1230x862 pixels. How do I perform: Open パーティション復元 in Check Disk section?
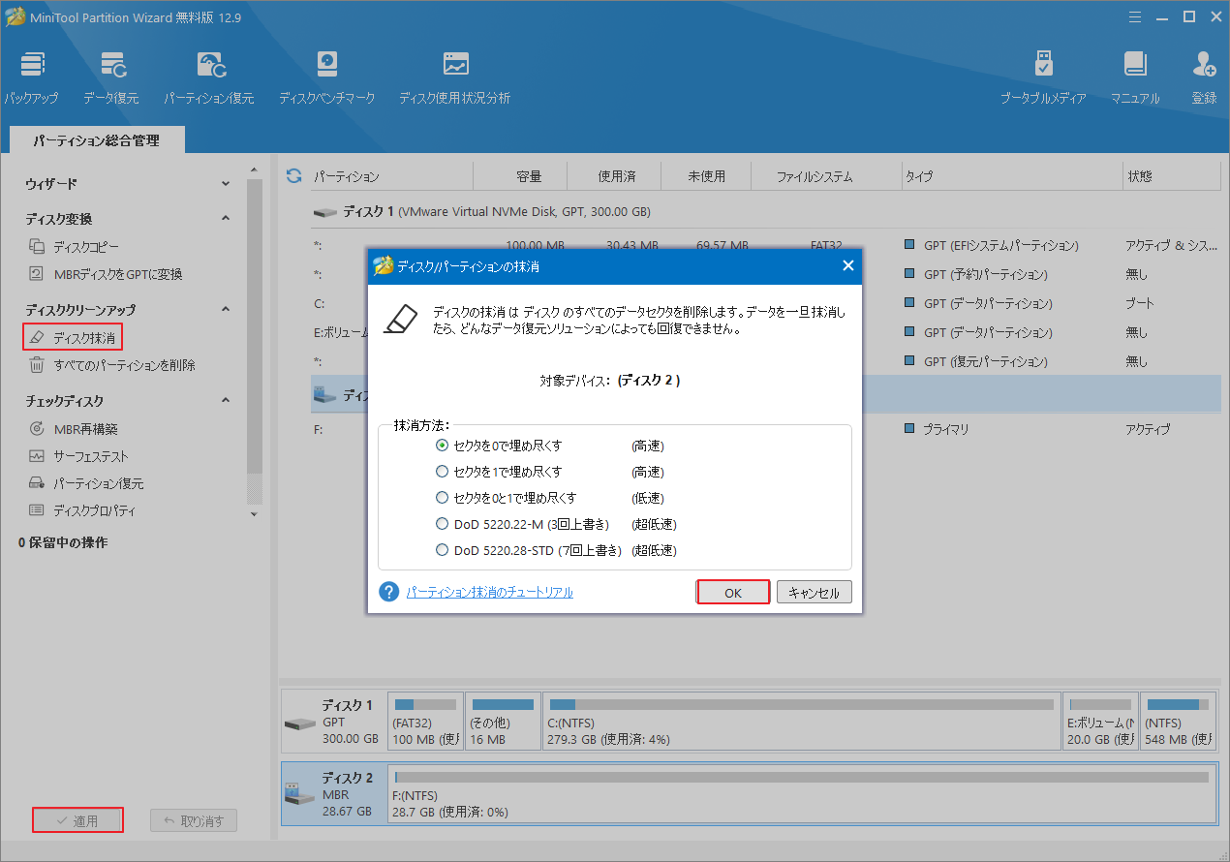click(86, 483)
